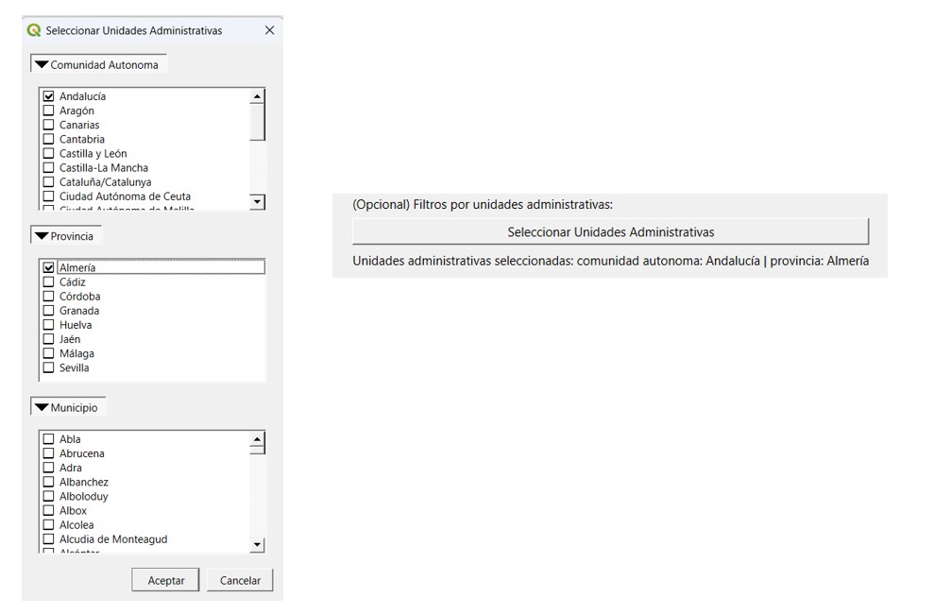
Task: Check the Aragón checkbox
Action: pyautogui.click(x=49, y=111)
